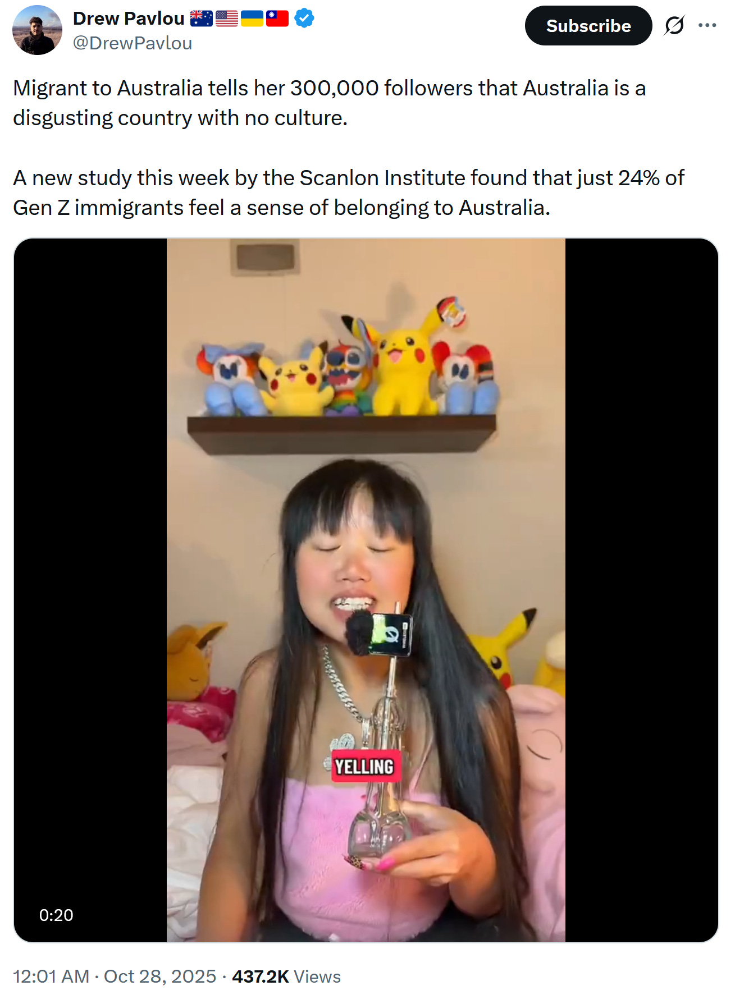Image resolution: width=735 pixels, height=995 pixels.
Task: Play the embedded video
Action: click(366, 590)
